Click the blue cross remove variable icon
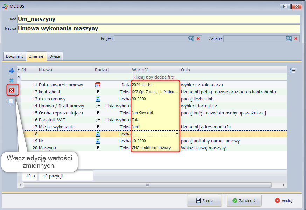 click(12, 80)
